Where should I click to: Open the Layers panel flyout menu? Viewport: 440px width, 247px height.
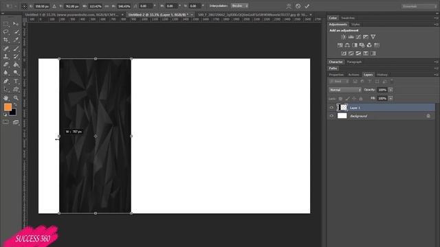[436, 75]
